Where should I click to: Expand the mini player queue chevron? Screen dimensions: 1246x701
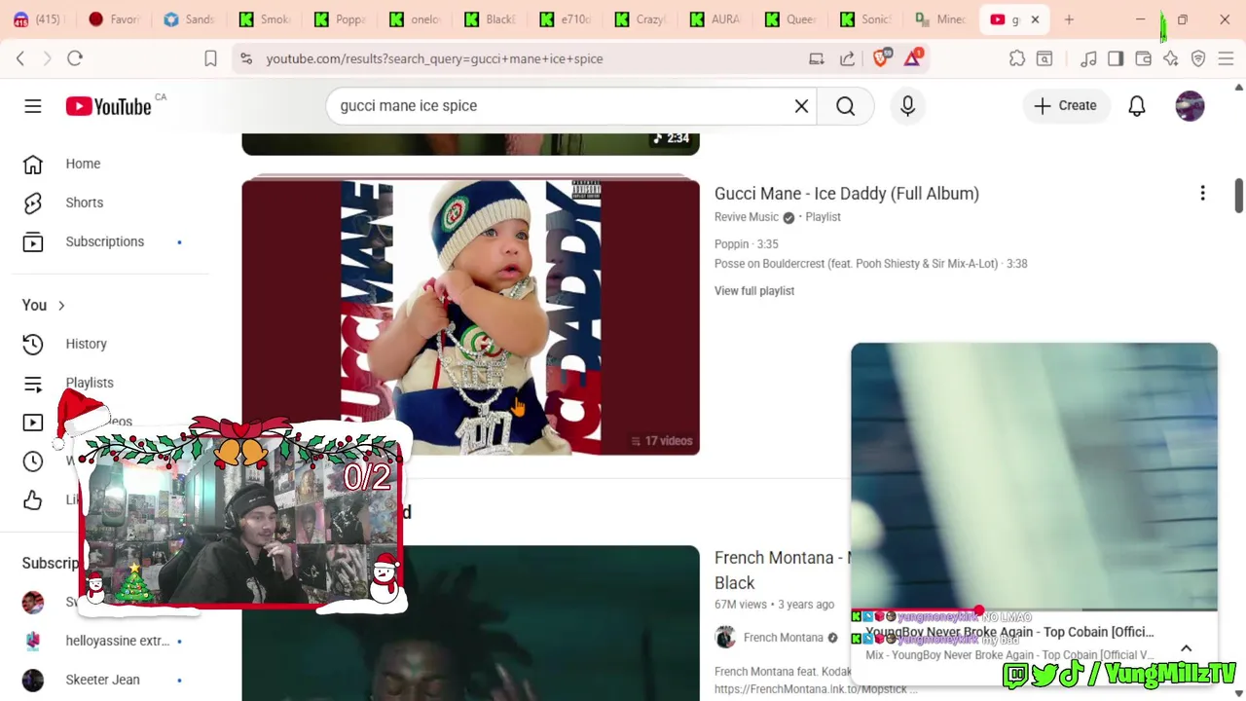pos(1186,648)
